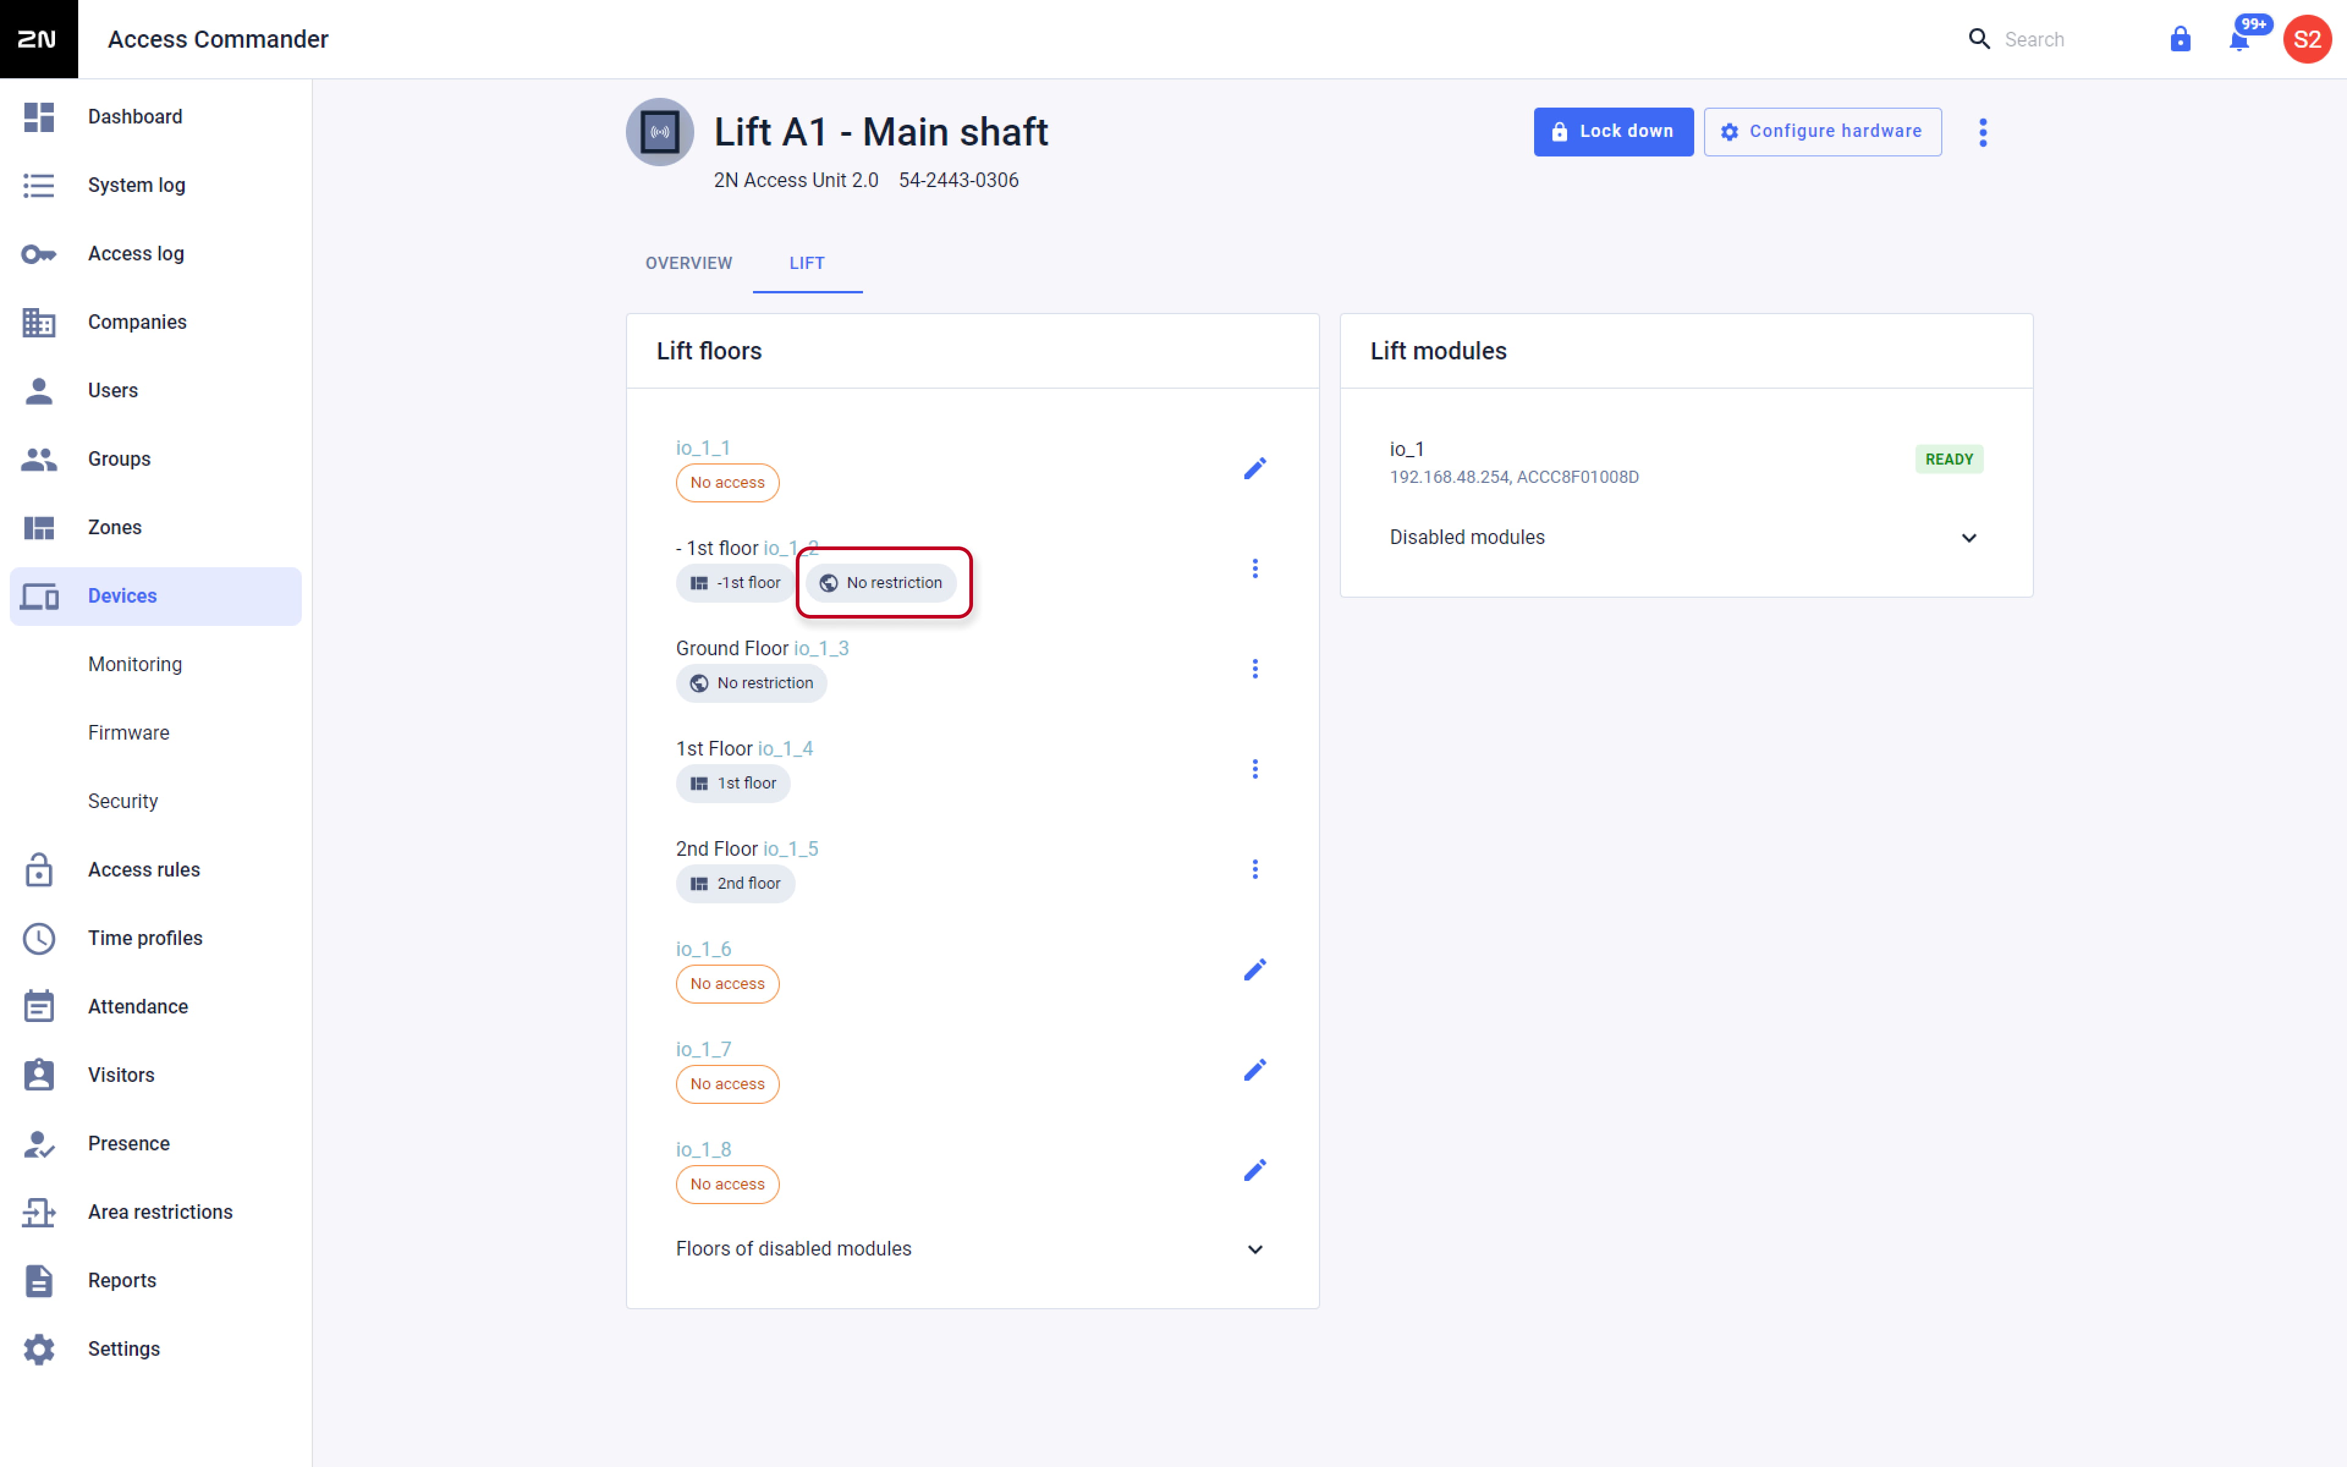Image resolution: width=2347 pixels, height=1467 pixels.
Task: Open Devices in the sidebar
Action: pyautogui.click(x=155, y=597)
